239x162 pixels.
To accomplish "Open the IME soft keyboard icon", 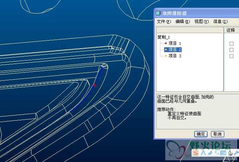I will pyautogui.click(x=223, y=153).
